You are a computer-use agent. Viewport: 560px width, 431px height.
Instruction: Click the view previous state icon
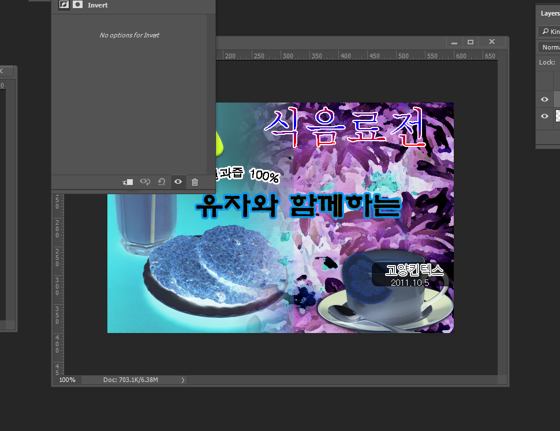point(145,182)
